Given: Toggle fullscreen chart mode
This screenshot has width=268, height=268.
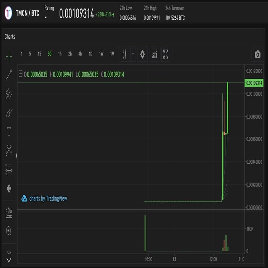Looking at the screenshot, I should (x=166, y=54).
